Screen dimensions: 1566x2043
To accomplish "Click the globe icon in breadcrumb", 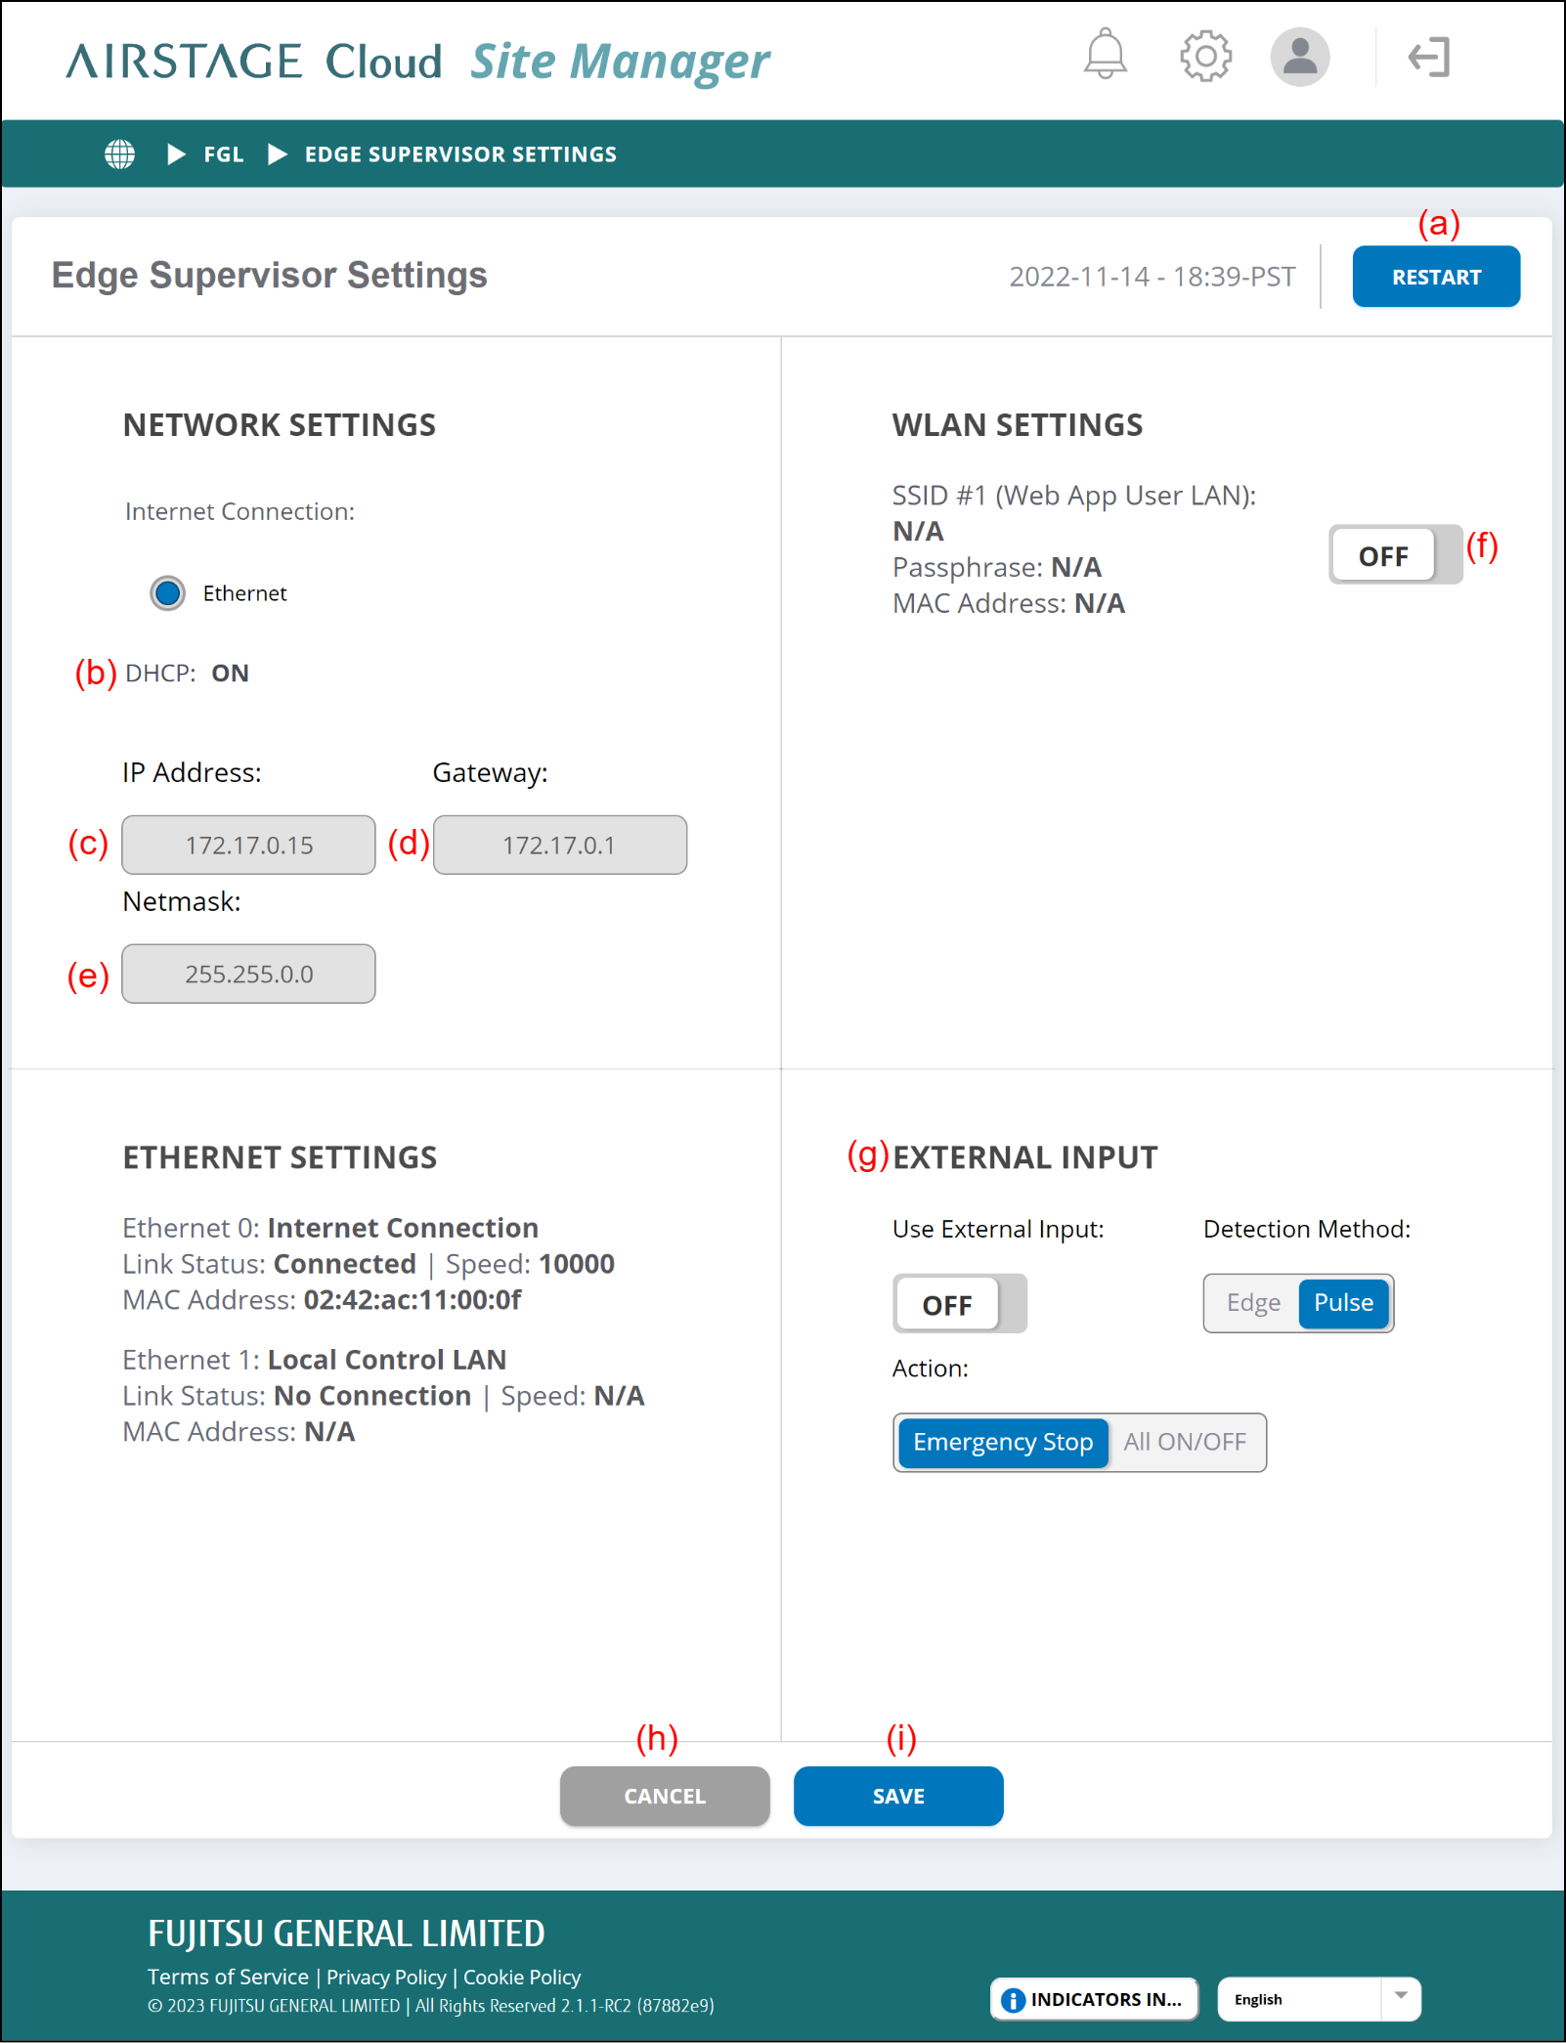I will [120, 154].
